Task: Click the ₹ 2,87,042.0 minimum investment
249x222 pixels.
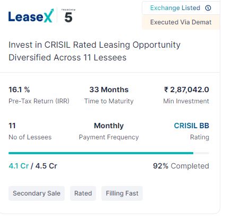Action: click(186, 90)
